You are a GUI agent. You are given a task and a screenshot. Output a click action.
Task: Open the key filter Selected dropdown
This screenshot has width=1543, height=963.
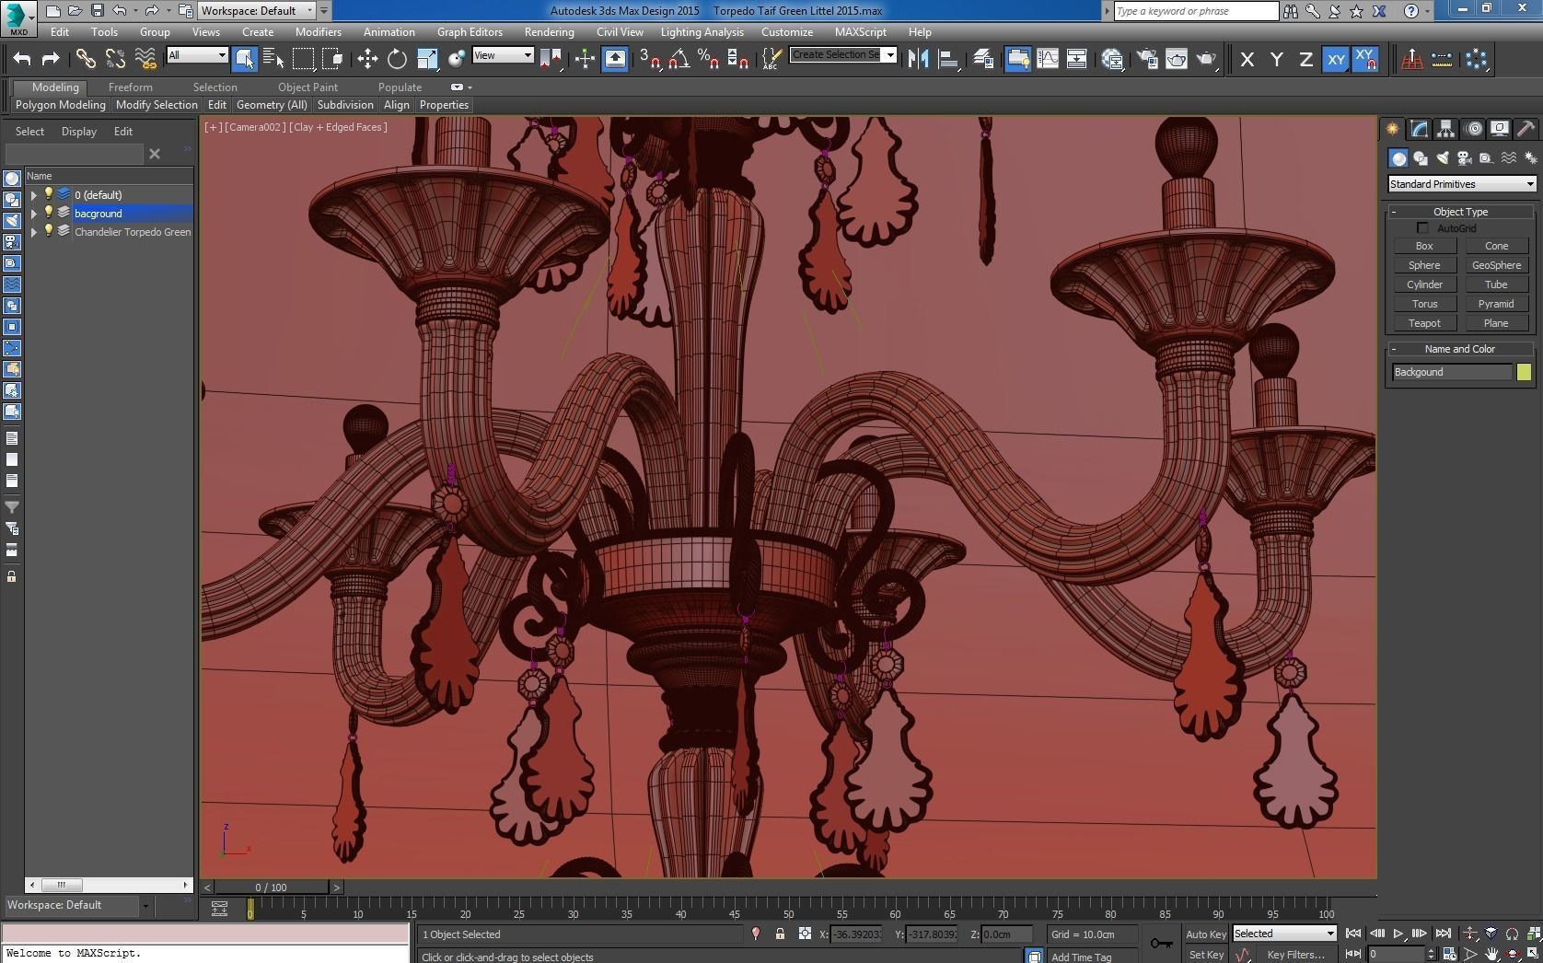[x=1284, y=934]
